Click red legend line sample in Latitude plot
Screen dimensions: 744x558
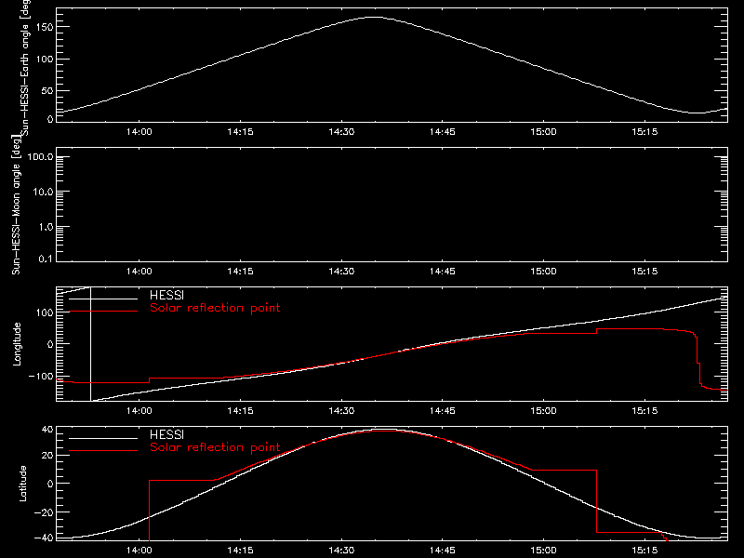(103, 451)
